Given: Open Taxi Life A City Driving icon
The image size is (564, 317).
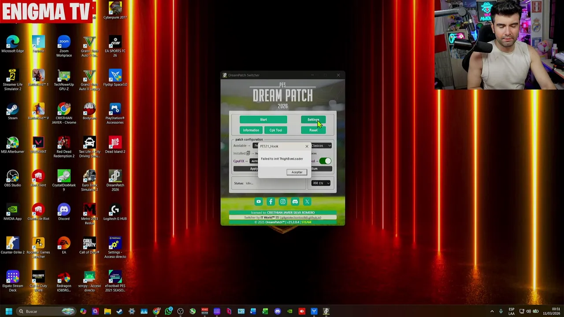Looking at the screenshot, I should 89,147.
